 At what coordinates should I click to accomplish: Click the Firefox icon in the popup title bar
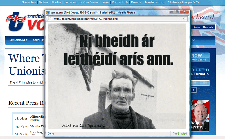48,13
